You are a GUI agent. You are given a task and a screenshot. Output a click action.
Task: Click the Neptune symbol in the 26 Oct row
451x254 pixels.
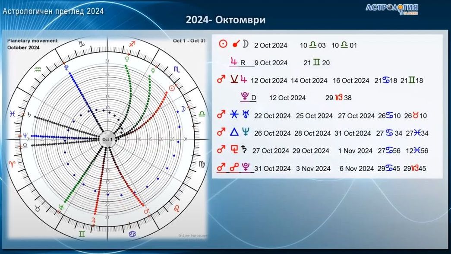246,132
